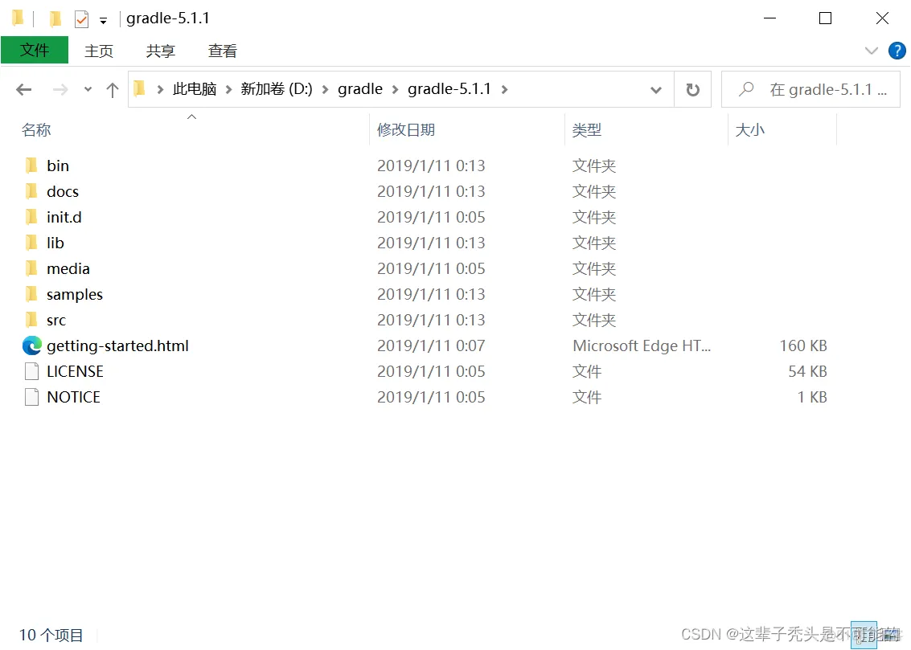Image resolution: width=911 pixels, height=650 pixels.
Task: Click the 2019/1/11 0:07 date cell
Action: click(x=431, y=346)
